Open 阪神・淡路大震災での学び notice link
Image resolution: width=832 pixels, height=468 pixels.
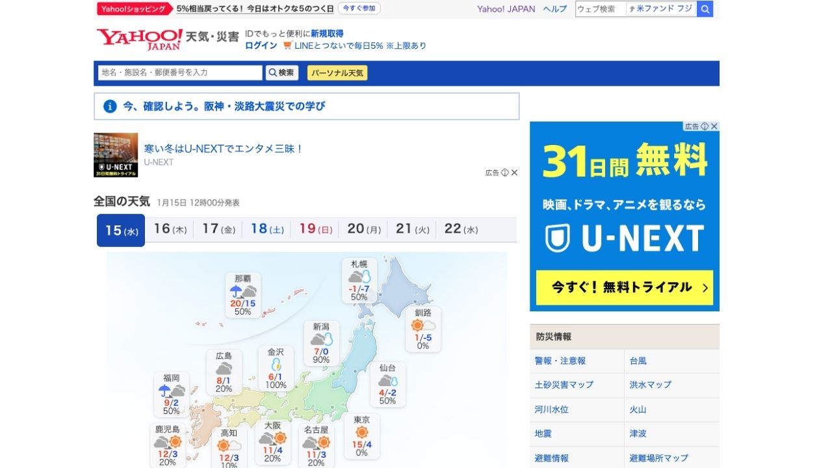click(x=224, y=106)
